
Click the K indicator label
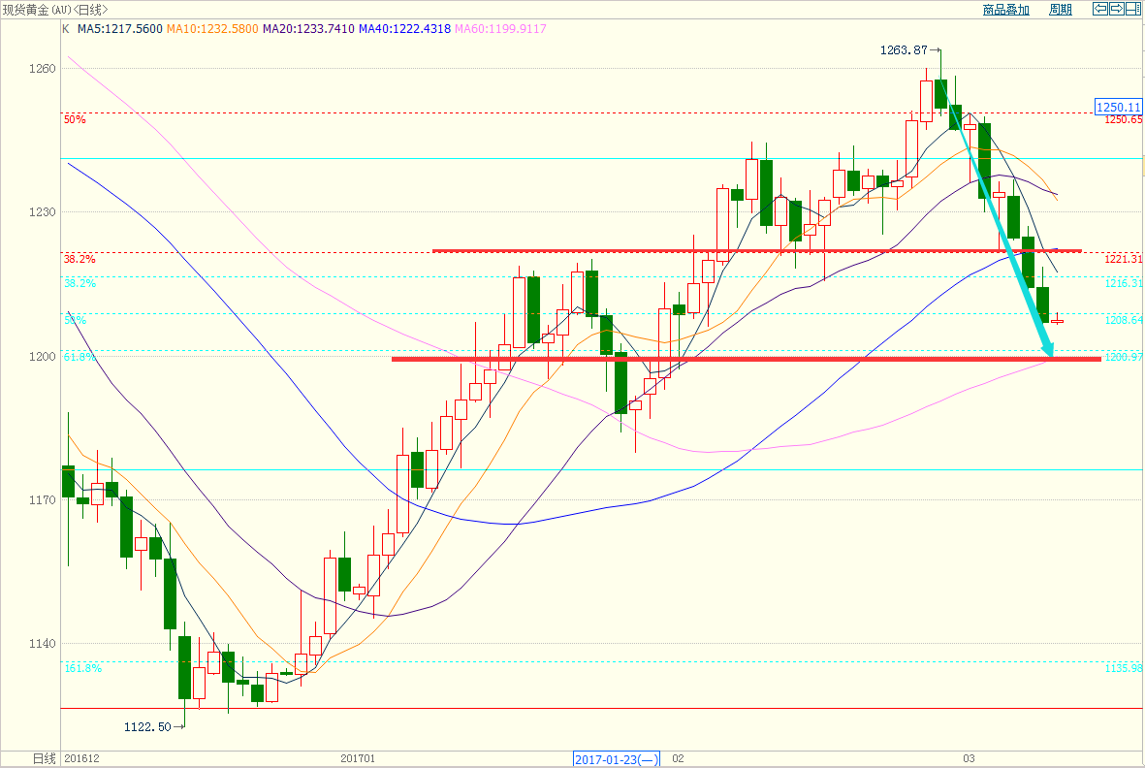[x=66, y=29]
